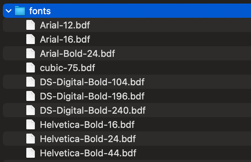
Task: Click the Arial-Bold-24.bdf file icon
Action: [31, 53]
